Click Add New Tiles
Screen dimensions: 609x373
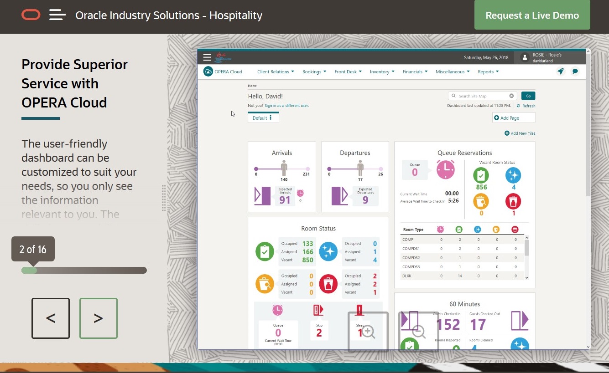tap(520, 133)
